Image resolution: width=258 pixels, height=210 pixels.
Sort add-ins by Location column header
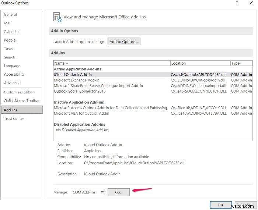pos(200,63)
